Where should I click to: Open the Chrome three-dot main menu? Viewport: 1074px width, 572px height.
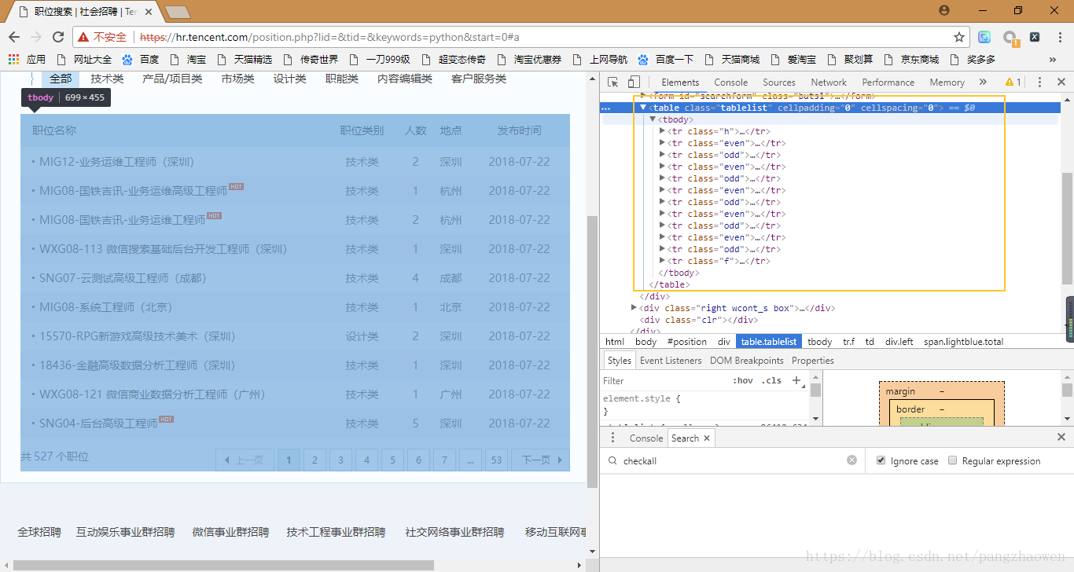1058,37
